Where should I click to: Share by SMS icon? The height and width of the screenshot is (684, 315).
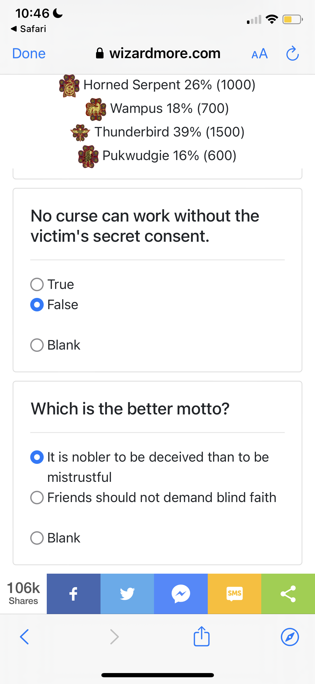(x=235, y=594)
